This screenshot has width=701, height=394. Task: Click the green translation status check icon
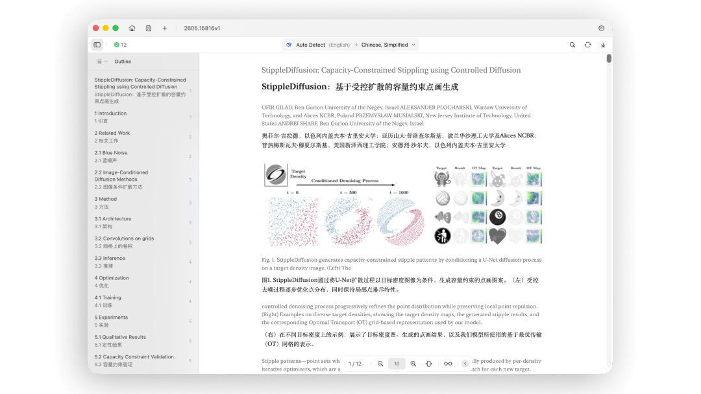pos(117,45)
